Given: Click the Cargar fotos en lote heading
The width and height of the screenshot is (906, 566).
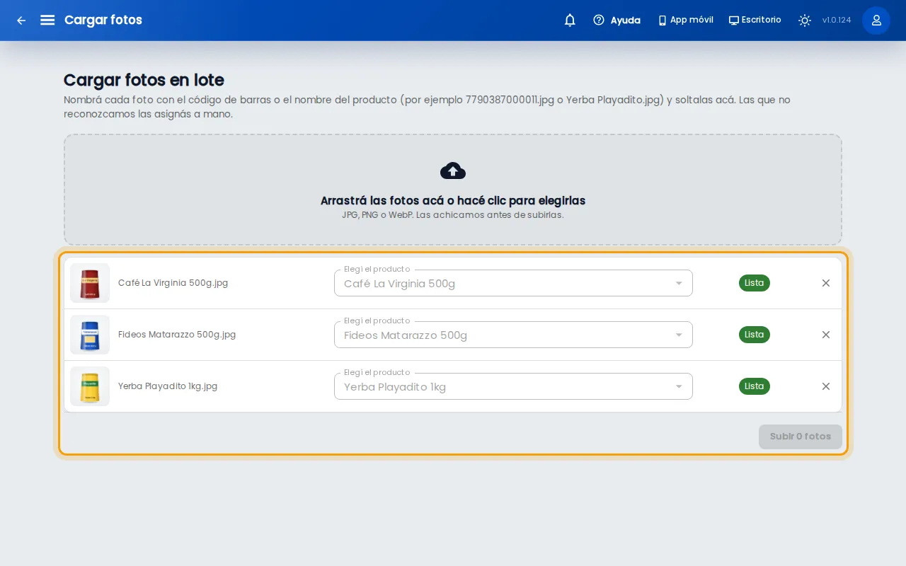Looking at the screenshot, I should [144, 80].
